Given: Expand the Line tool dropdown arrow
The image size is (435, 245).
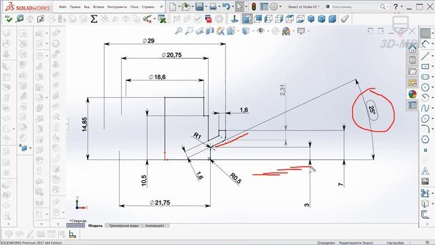Looking at the screenshot, I should [x=432, y=56].
